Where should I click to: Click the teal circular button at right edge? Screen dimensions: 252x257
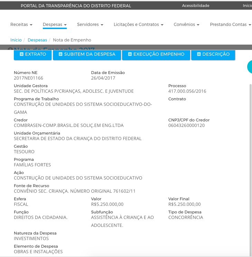click(250, 67)
